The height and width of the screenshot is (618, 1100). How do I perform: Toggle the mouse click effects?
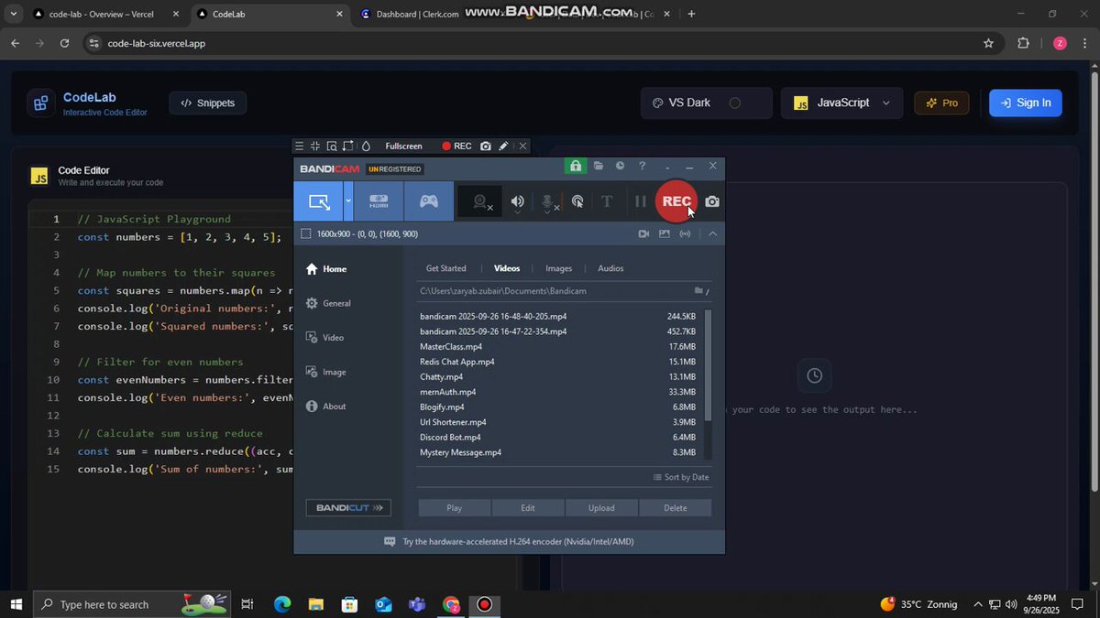[577, 201]
